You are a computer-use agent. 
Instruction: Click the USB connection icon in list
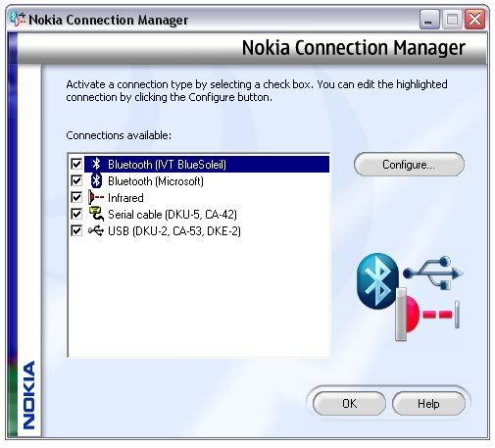click(x=96, y=231)
